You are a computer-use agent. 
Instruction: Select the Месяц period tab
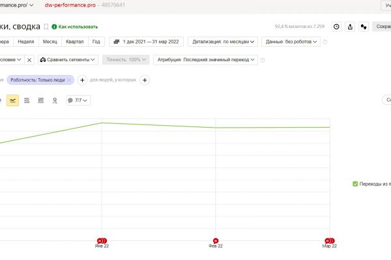click(x=50, y=42)
